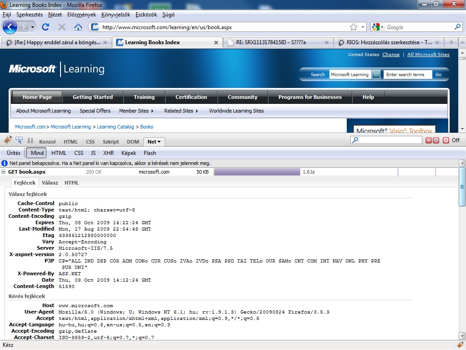Follow the All Microsoft Sites link
This screenshot has width=466, height=350.
point(428,55)
